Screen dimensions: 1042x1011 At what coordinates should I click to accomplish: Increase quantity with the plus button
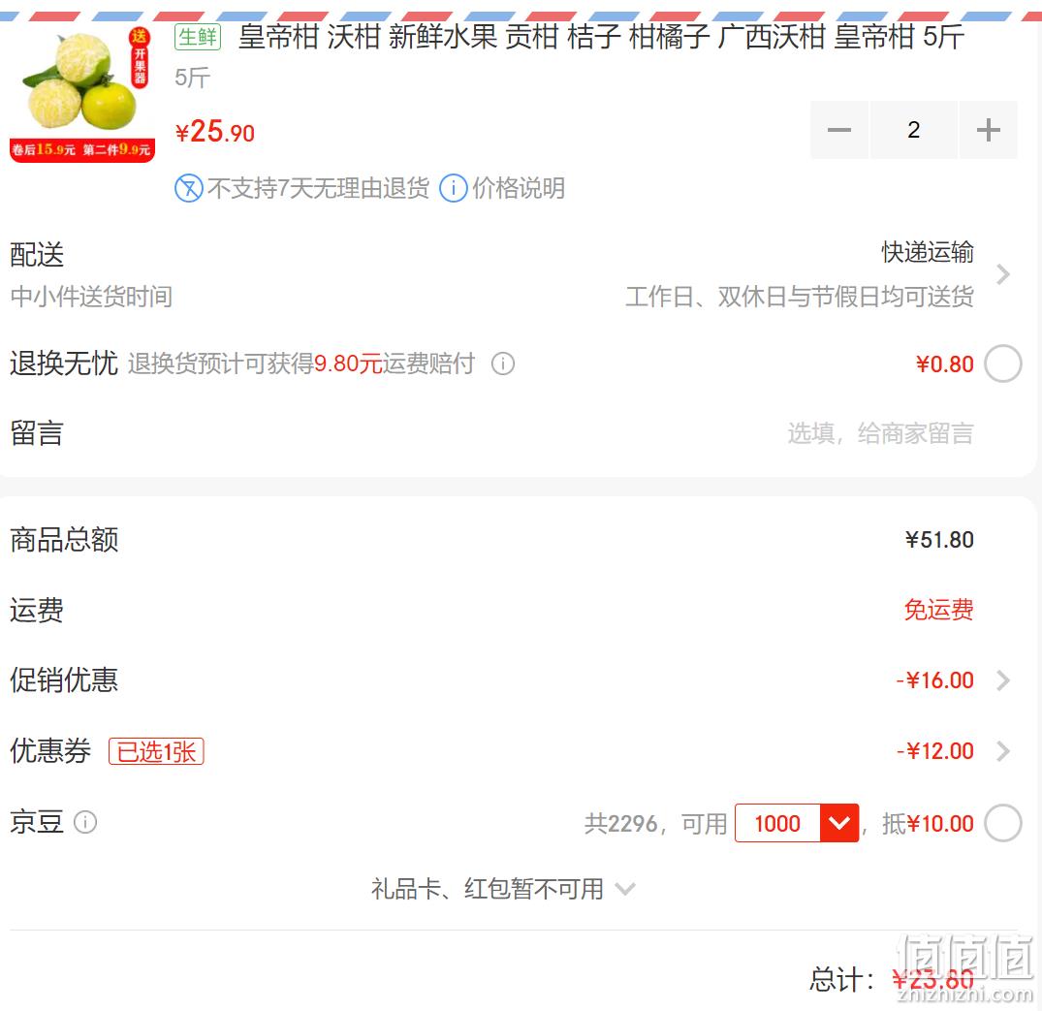pyautogui.click(x=988, y=130)
